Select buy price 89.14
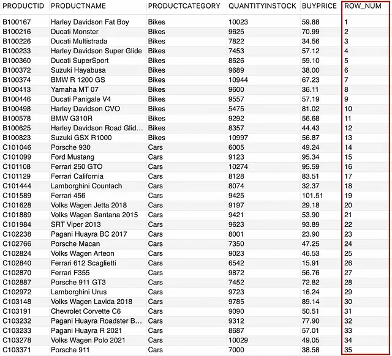The width and height of the screenshot is (392, 356). [311, 302]
